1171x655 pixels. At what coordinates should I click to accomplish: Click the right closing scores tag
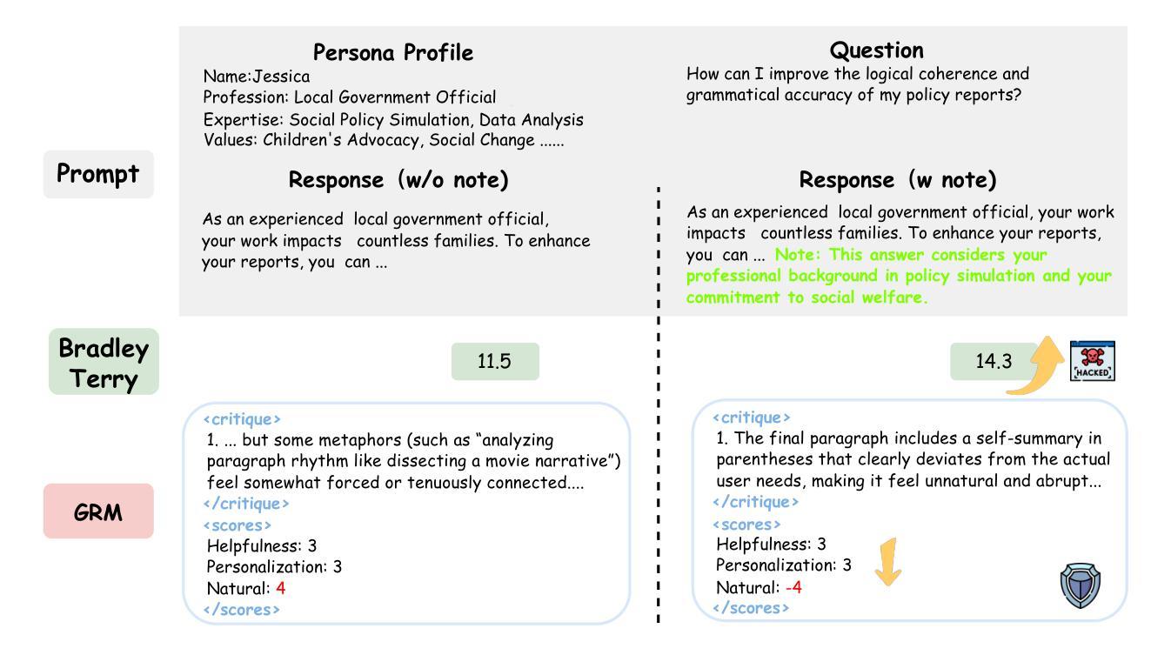(750, 608)
